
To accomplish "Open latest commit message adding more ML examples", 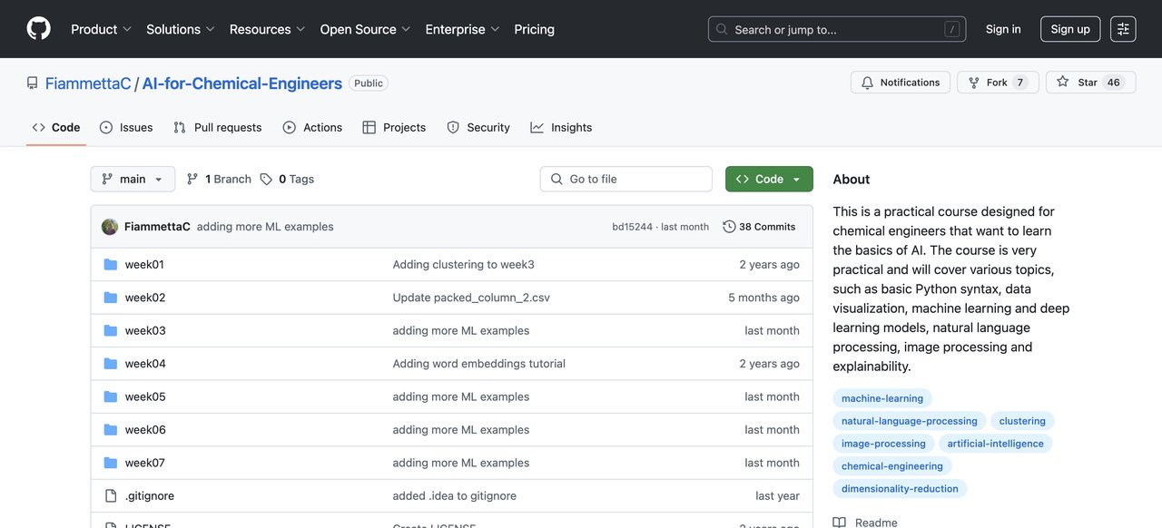I will click(x=265, y=227).
